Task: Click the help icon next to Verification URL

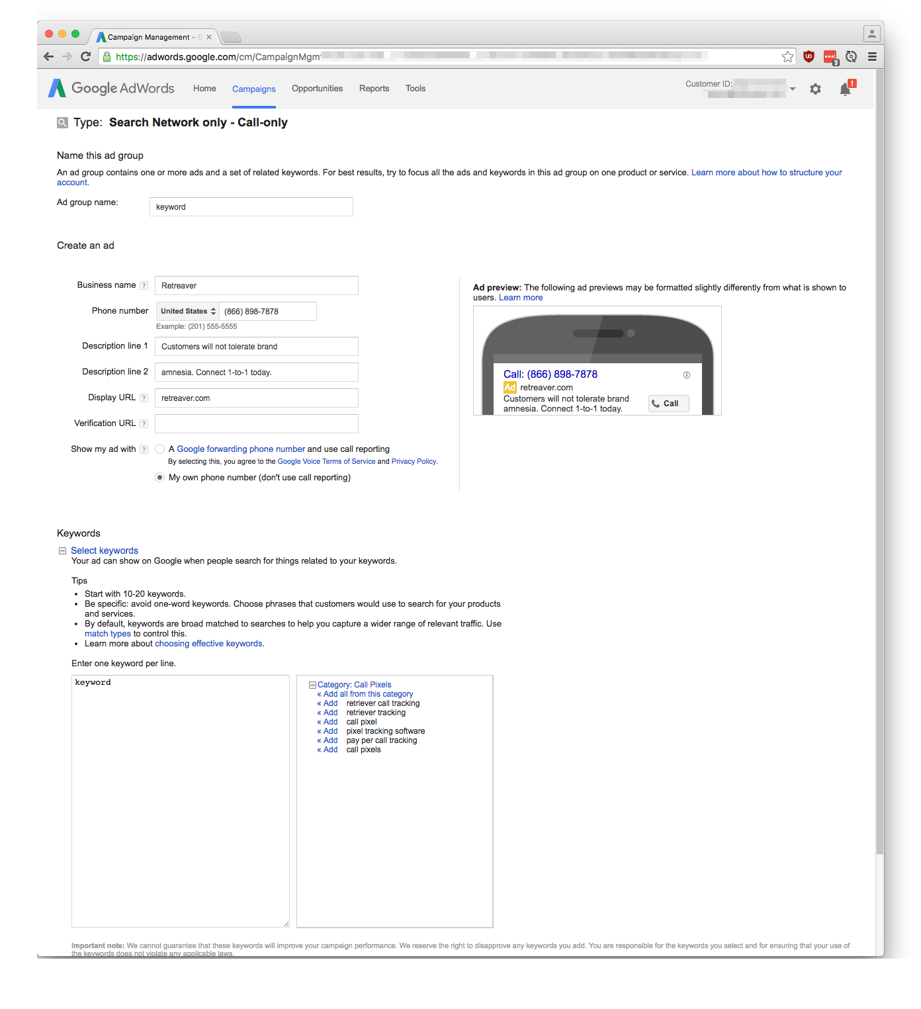Action: tap(144, 424)
